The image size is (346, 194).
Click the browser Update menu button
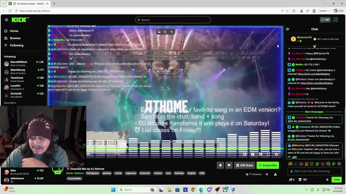click(x=324, y=11)
